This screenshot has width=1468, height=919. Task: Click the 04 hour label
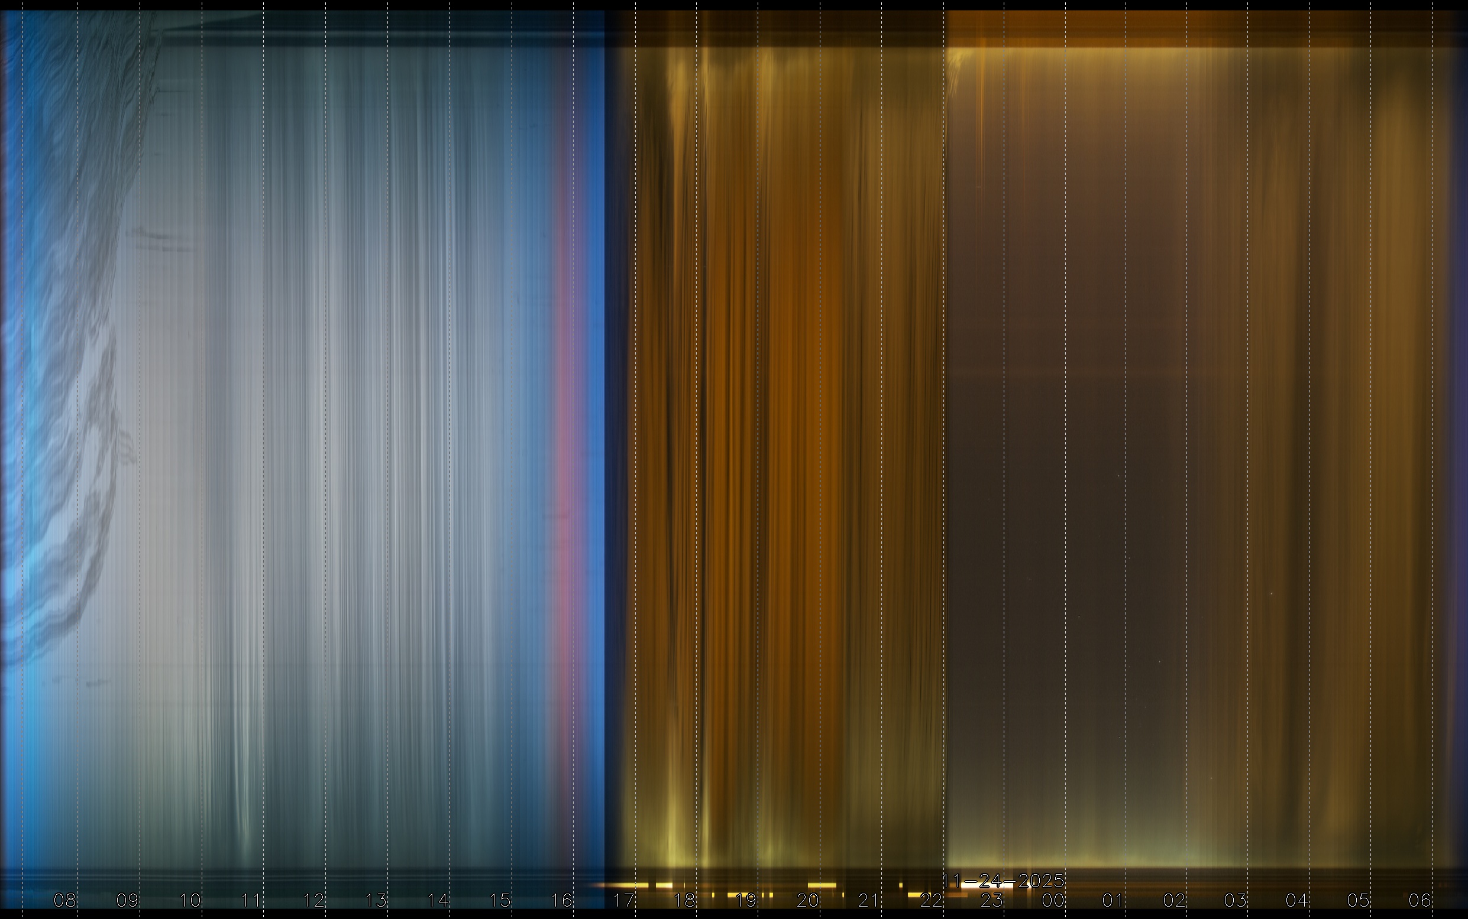[1297, 900]
